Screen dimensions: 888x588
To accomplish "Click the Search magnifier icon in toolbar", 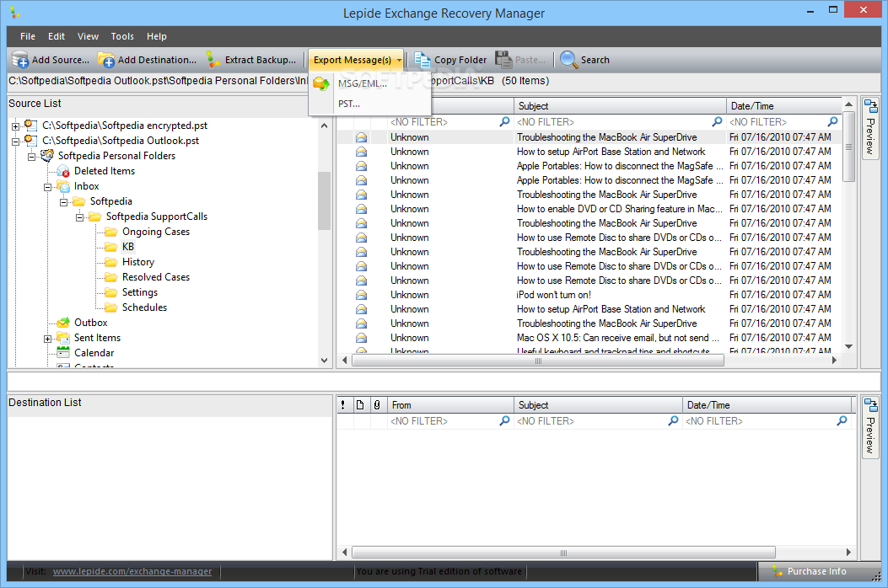I will coord(568,60).
